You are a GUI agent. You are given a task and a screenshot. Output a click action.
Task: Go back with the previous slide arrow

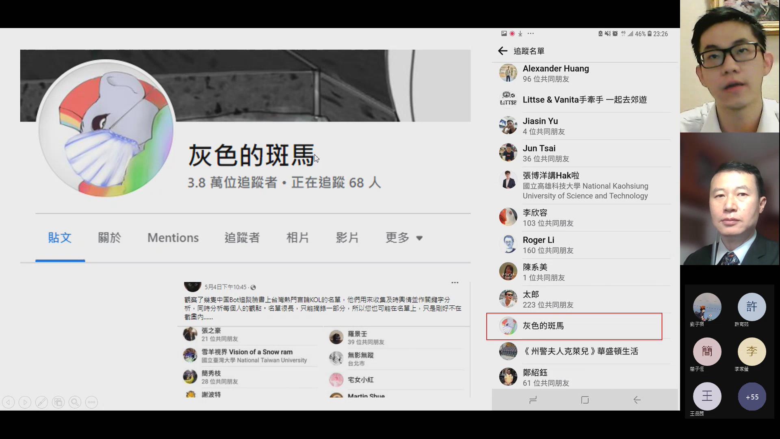click(x=8, y=402)
